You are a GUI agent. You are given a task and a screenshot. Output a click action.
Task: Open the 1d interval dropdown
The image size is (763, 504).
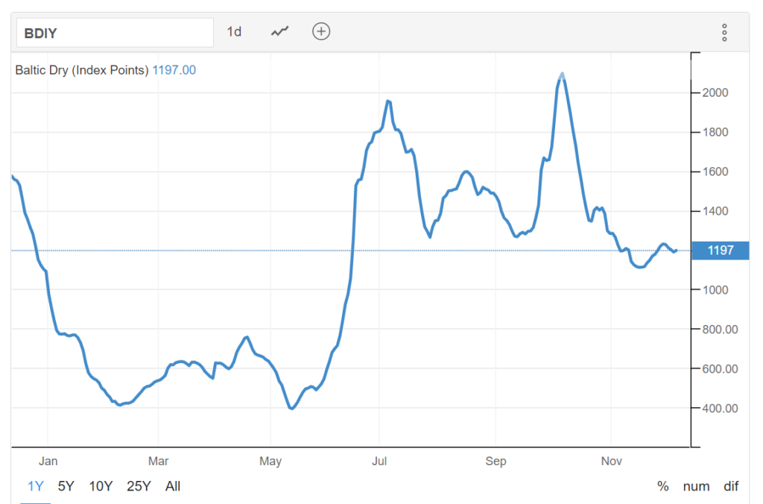point(234,32)
